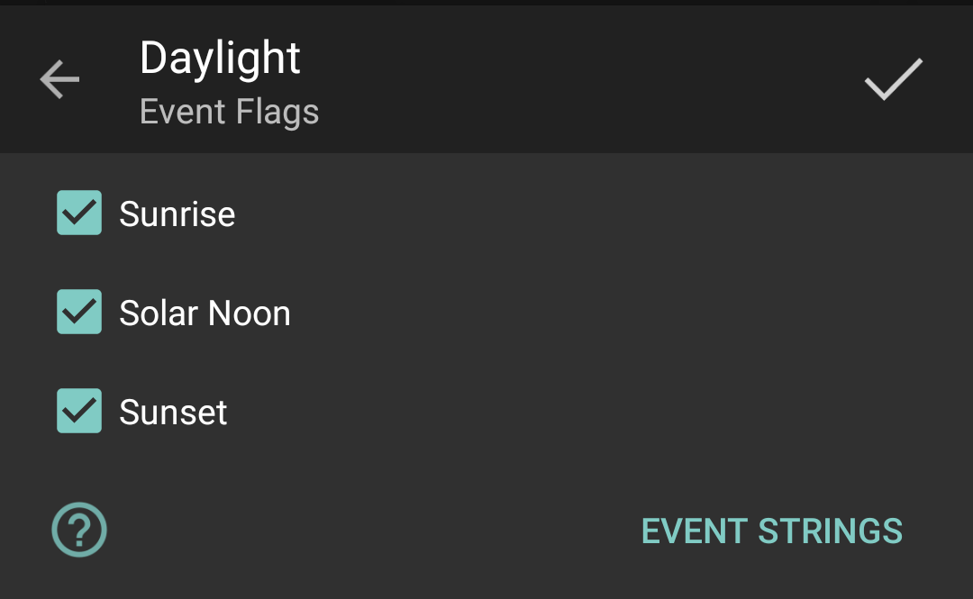Viewport: 973px width, 599px height.
Task: Click the Event Flags subtitle text
Action: click(229, 113)
